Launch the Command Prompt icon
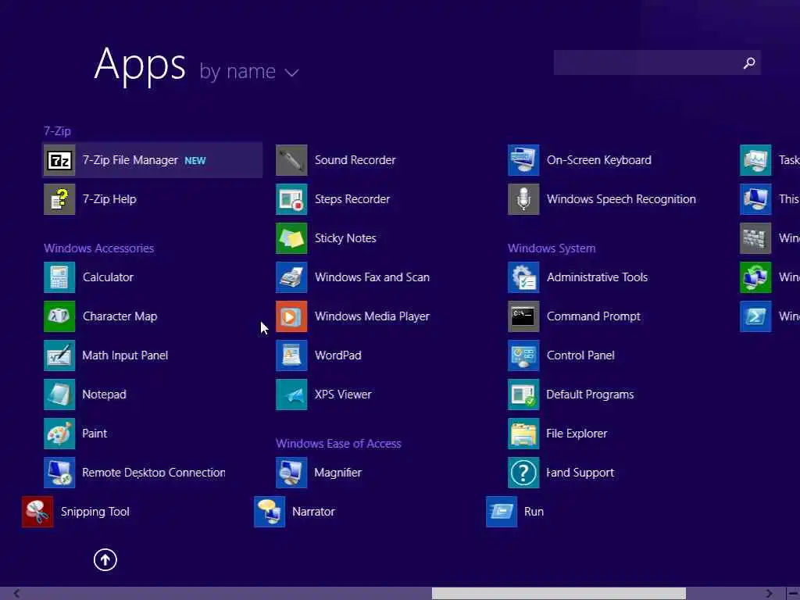800x600 pixels. click(523, 316)
